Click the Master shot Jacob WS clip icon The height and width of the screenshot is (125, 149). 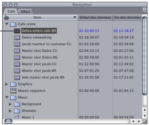pyautogui.click(x=17, y=71)
